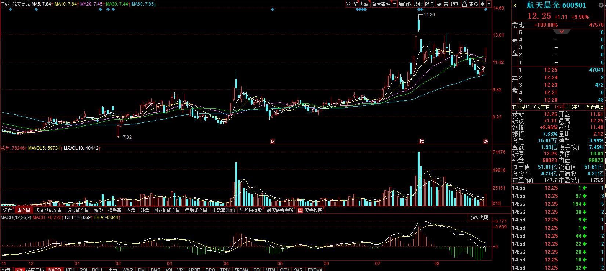Click the 榜 event marker on chart
The height and width of the screenshot is (271, 606).
pyautogui.click(x=421, y=142)
